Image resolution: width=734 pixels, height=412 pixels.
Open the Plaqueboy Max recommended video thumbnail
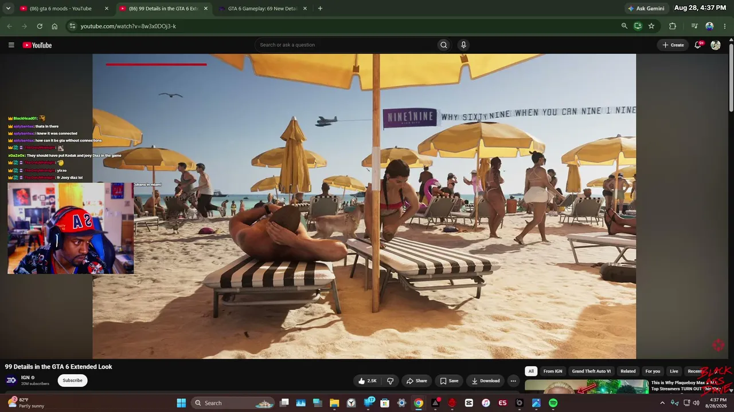point(586,387)
